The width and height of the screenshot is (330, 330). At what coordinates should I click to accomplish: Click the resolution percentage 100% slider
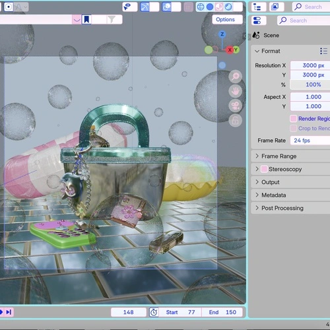click(310, 84)
